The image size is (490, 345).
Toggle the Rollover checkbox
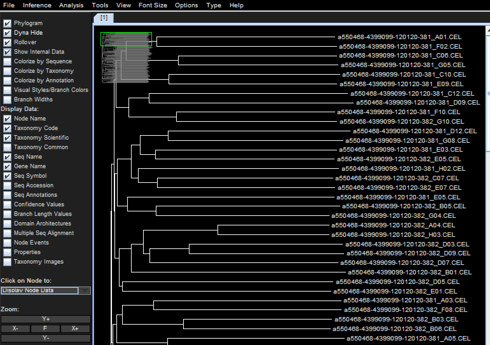point(7,42)
